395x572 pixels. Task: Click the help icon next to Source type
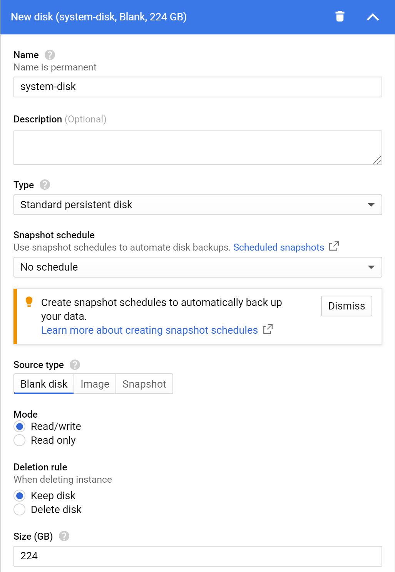click(x=75, y=365)
